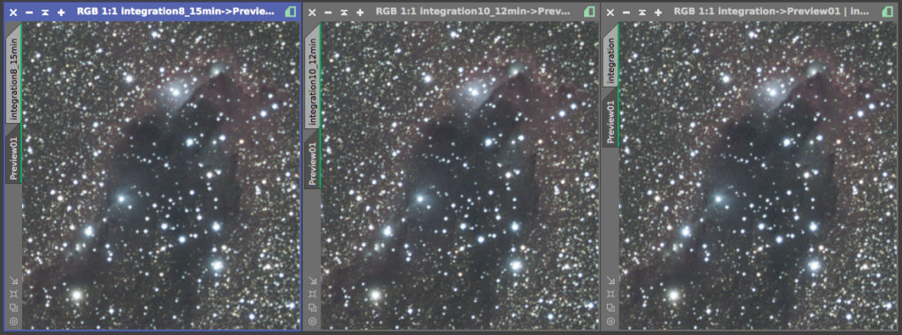Click the square fit-view icon in rightmost integration window
Image resolution: width=902 pixels, height=335 pixels.
610,294
